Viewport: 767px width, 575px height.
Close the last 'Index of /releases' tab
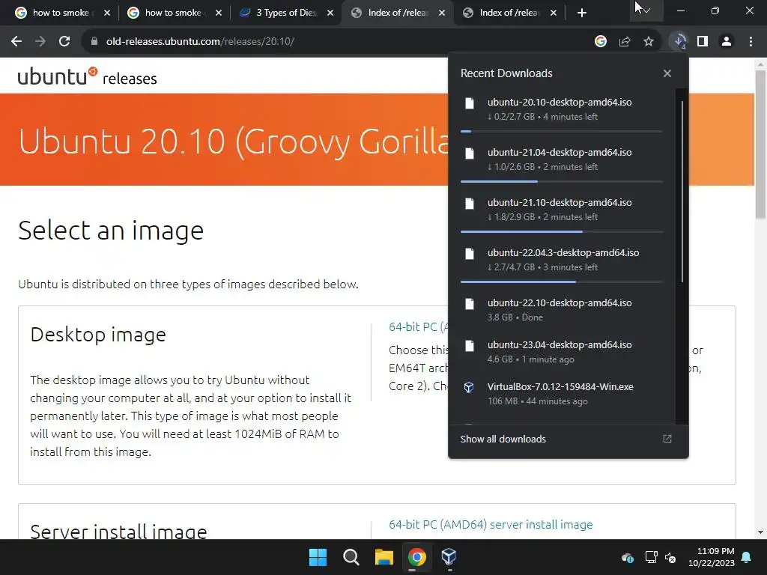554,13
